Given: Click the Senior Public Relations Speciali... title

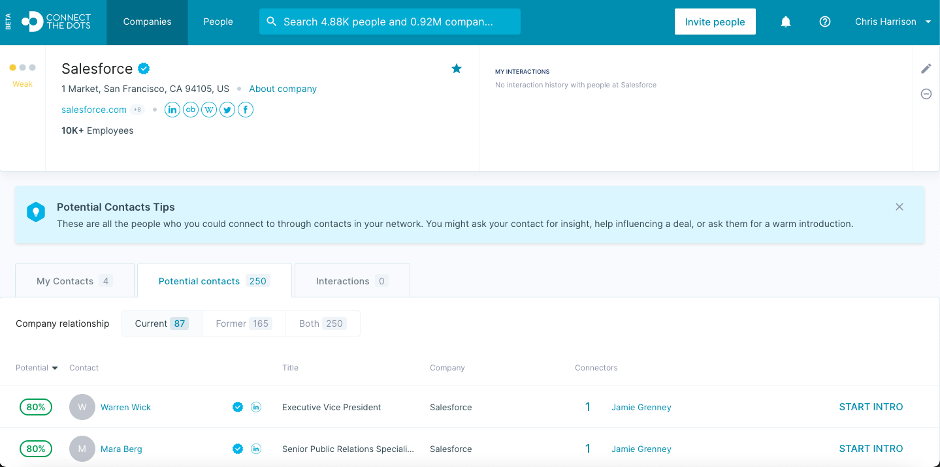Looking at the screenshot, I should pos(348,449).
